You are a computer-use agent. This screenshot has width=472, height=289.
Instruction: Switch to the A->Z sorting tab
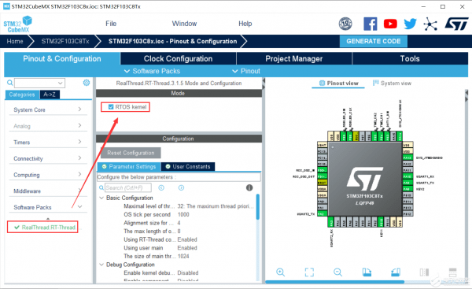point(50,94)
